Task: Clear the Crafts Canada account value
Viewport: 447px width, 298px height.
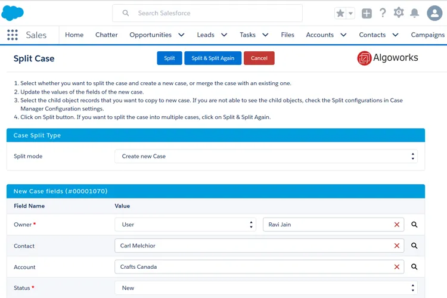Action: pyautogui.click(x=396, y=266)
